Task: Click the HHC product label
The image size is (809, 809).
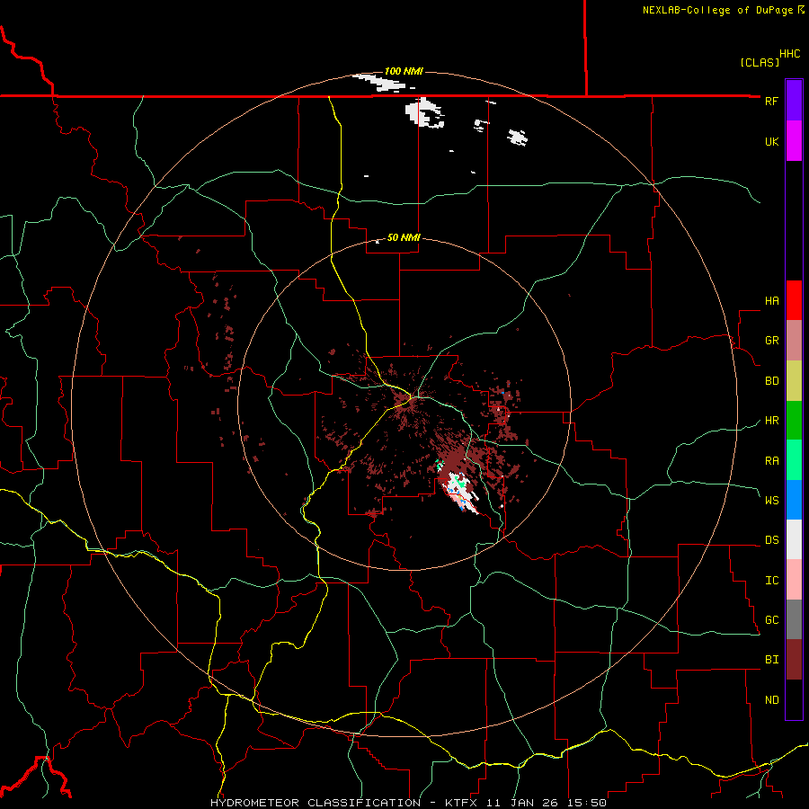Action: click(789, 54)
